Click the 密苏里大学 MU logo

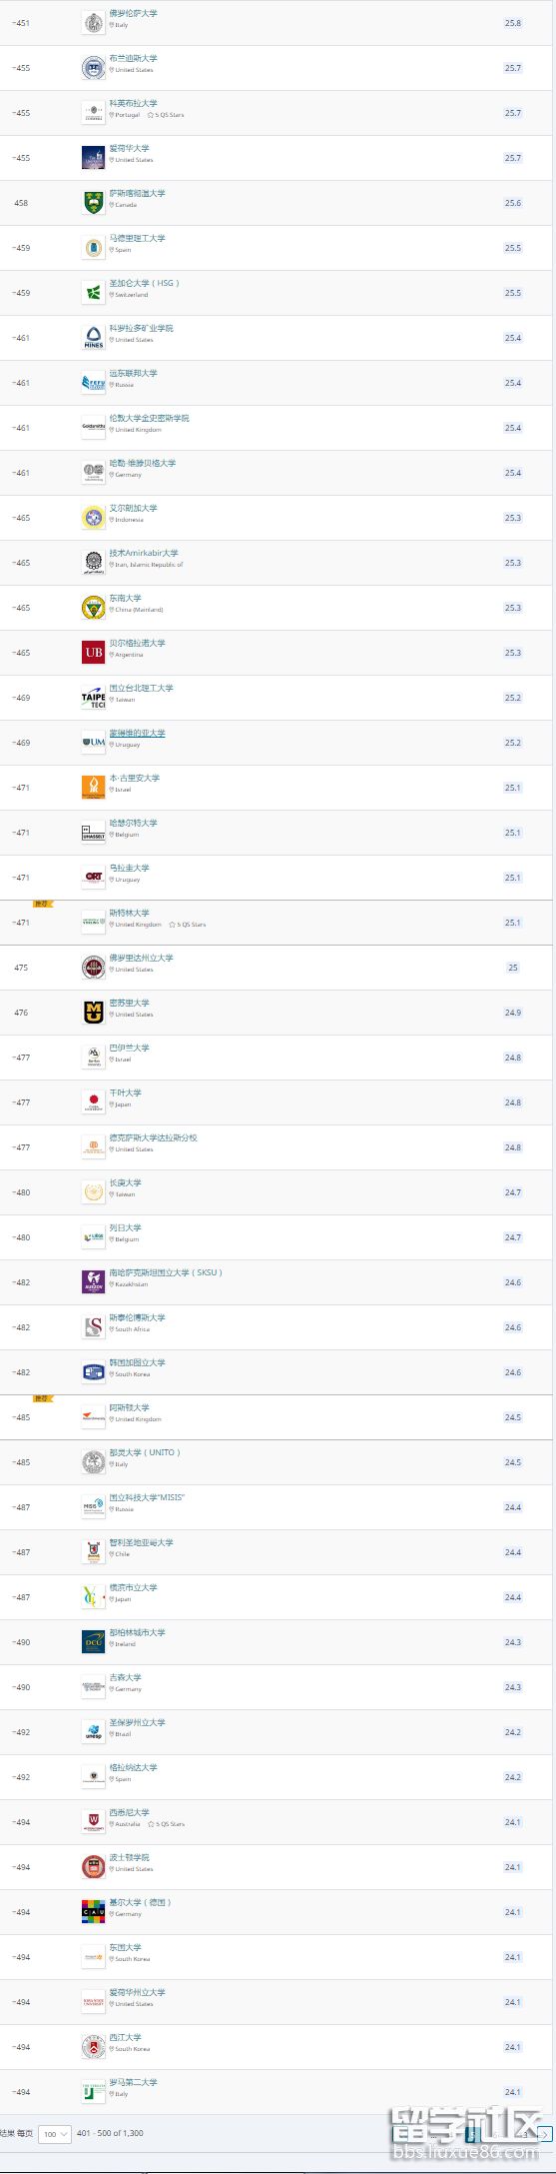(x=94, y=1013)
